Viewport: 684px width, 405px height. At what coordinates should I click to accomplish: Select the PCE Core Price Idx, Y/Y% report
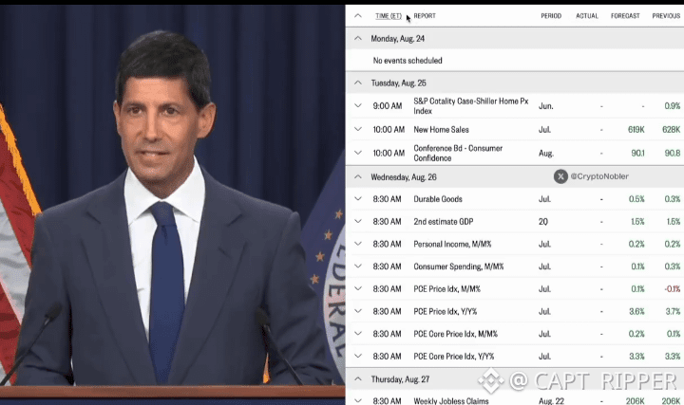pyautogui.click(x=454, y=357)
